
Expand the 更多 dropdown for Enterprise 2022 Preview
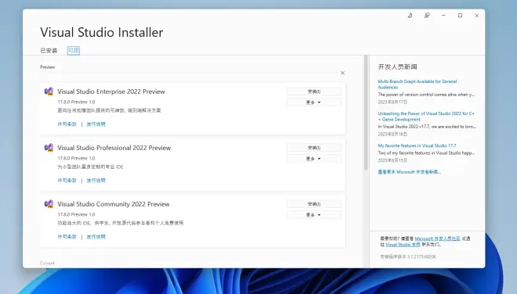314,102
